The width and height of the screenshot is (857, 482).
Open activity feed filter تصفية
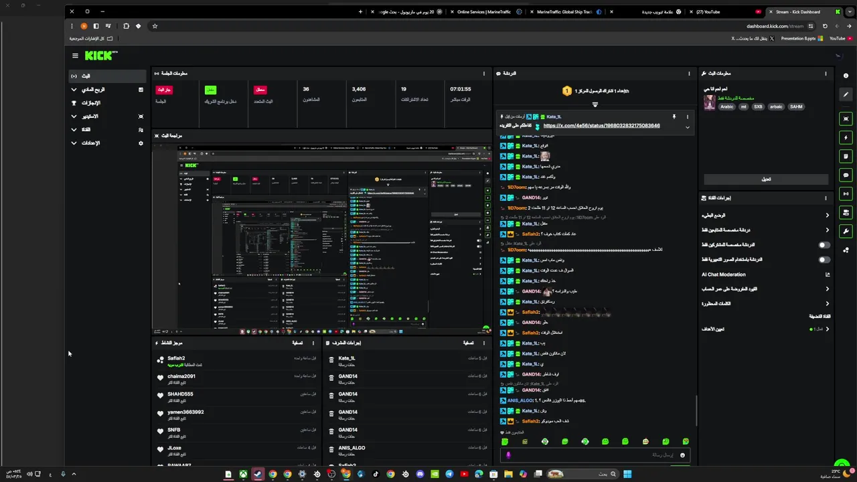(297, 343)
